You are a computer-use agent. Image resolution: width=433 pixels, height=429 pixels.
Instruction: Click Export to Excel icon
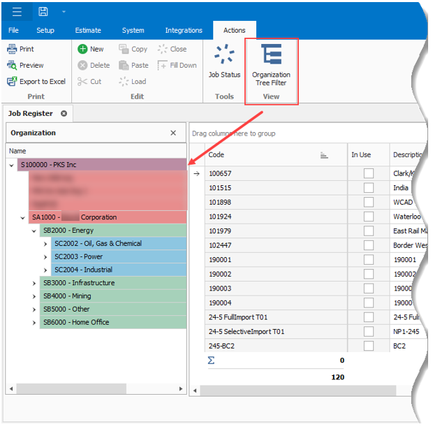(x=13, y=81)
